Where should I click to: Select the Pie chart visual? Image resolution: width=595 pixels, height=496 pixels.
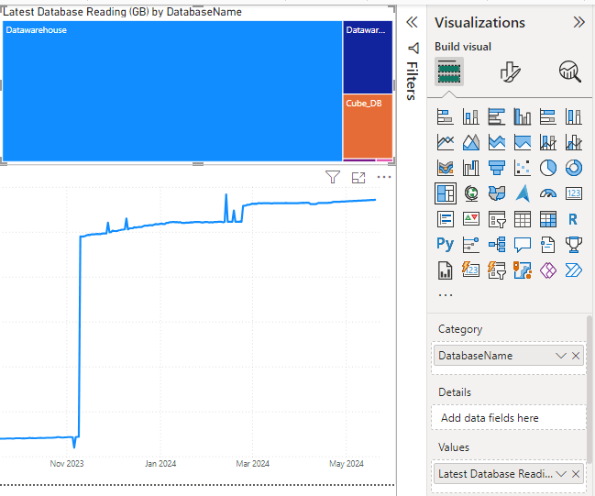coord(548,168)
